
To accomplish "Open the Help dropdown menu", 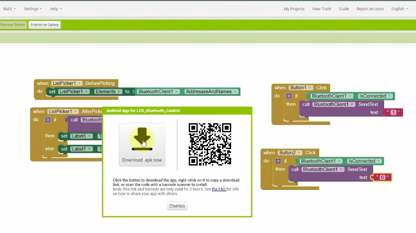I will pos(55,9).
